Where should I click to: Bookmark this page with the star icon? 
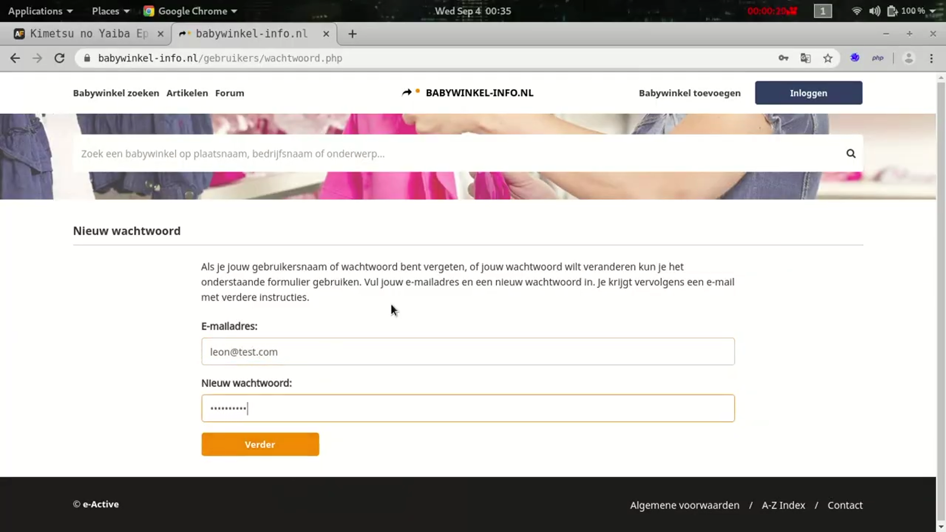(828, 58)
